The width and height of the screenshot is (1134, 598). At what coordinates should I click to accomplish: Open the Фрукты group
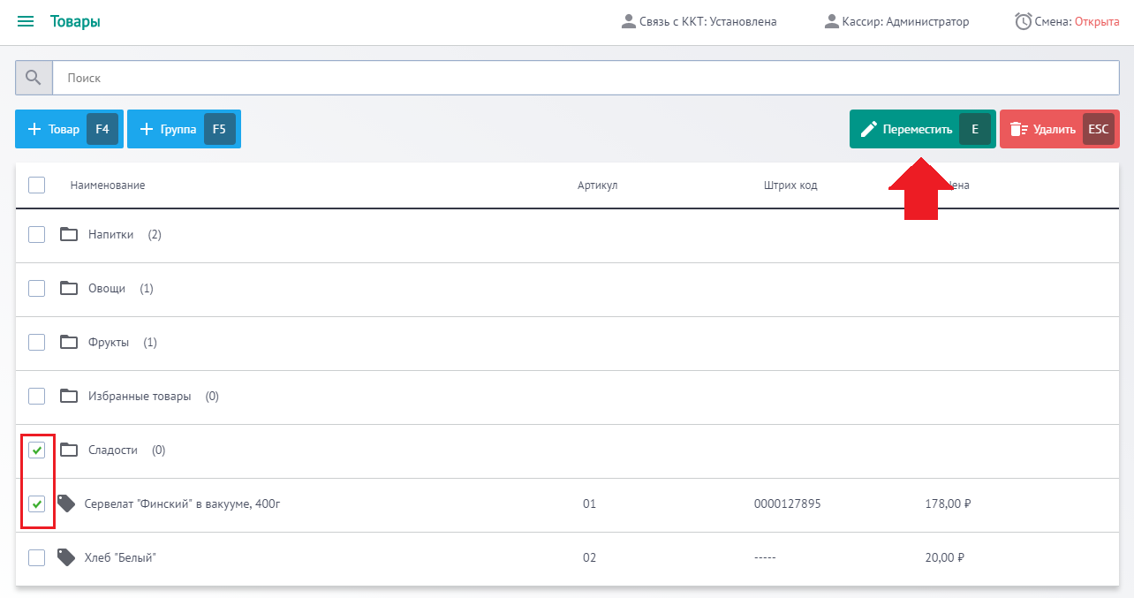pos(108,343)
